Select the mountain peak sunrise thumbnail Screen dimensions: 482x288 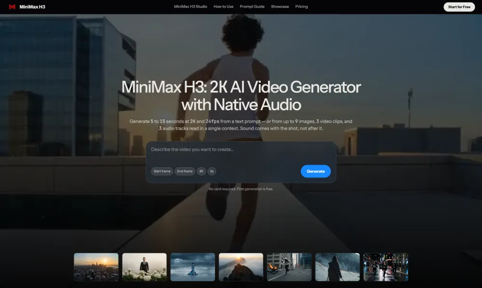click(x=241, y=267)
